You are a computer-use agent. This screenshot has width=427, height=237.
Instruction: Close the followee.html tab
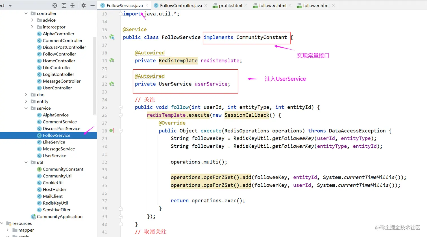click(290, 5)
